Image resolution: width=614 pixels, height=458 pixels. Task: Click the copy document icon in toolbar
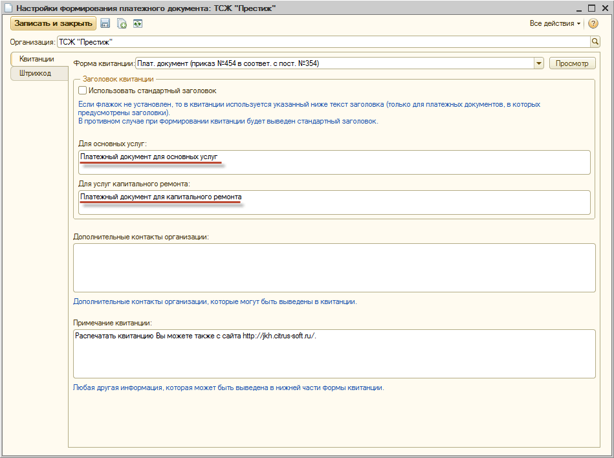[122, 24]
